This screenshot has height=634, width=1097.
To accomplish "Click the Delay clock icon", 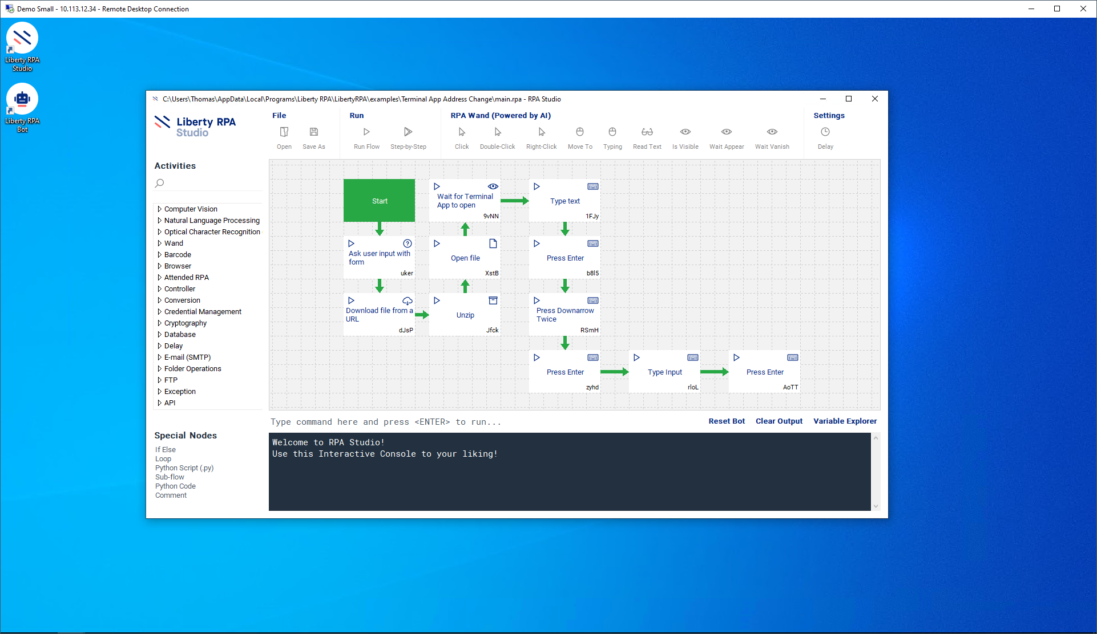I will (825, 132).
